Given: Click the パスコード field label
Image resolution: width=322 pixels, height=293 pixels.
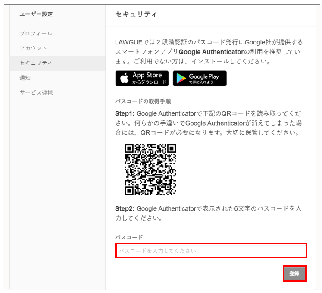Looking at the screenshot, I should click(x=129, y=237).
